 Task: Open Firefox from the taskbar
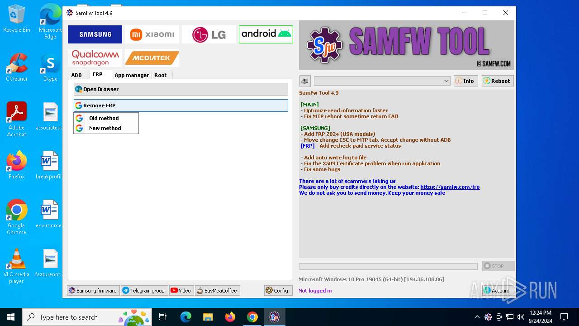tap(230, 317)
